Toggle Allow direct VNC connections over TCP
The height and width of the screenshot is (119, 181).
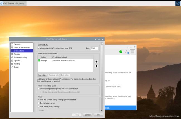pyautogui.click(x=38, y=48)
